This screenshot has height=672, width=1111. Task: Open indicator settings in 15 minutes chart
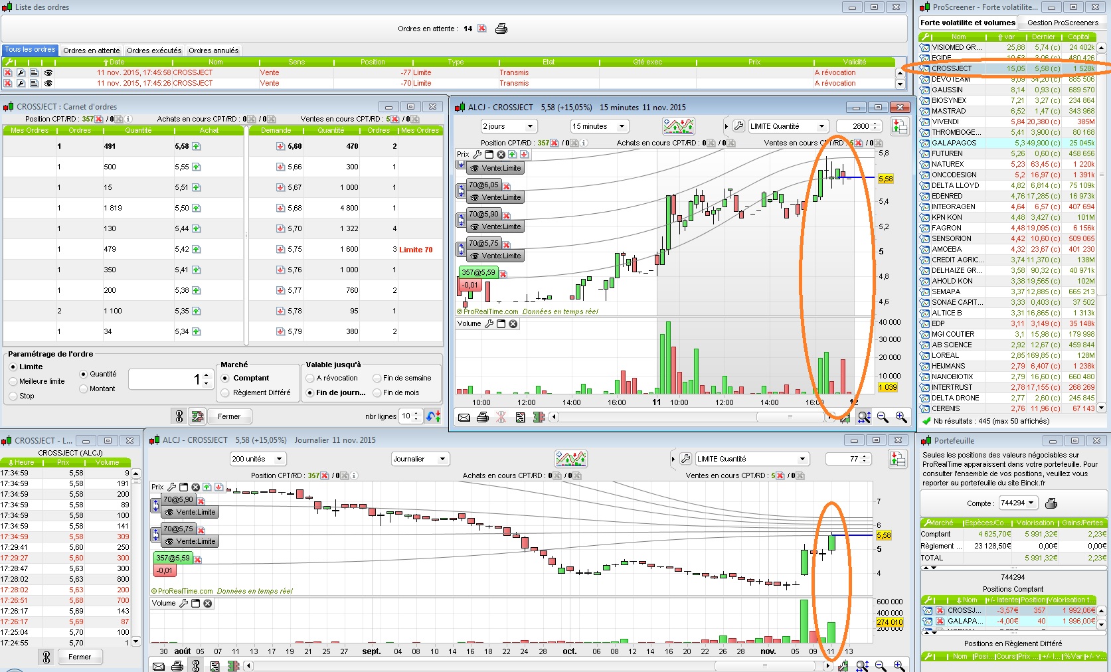click(679, 126)
